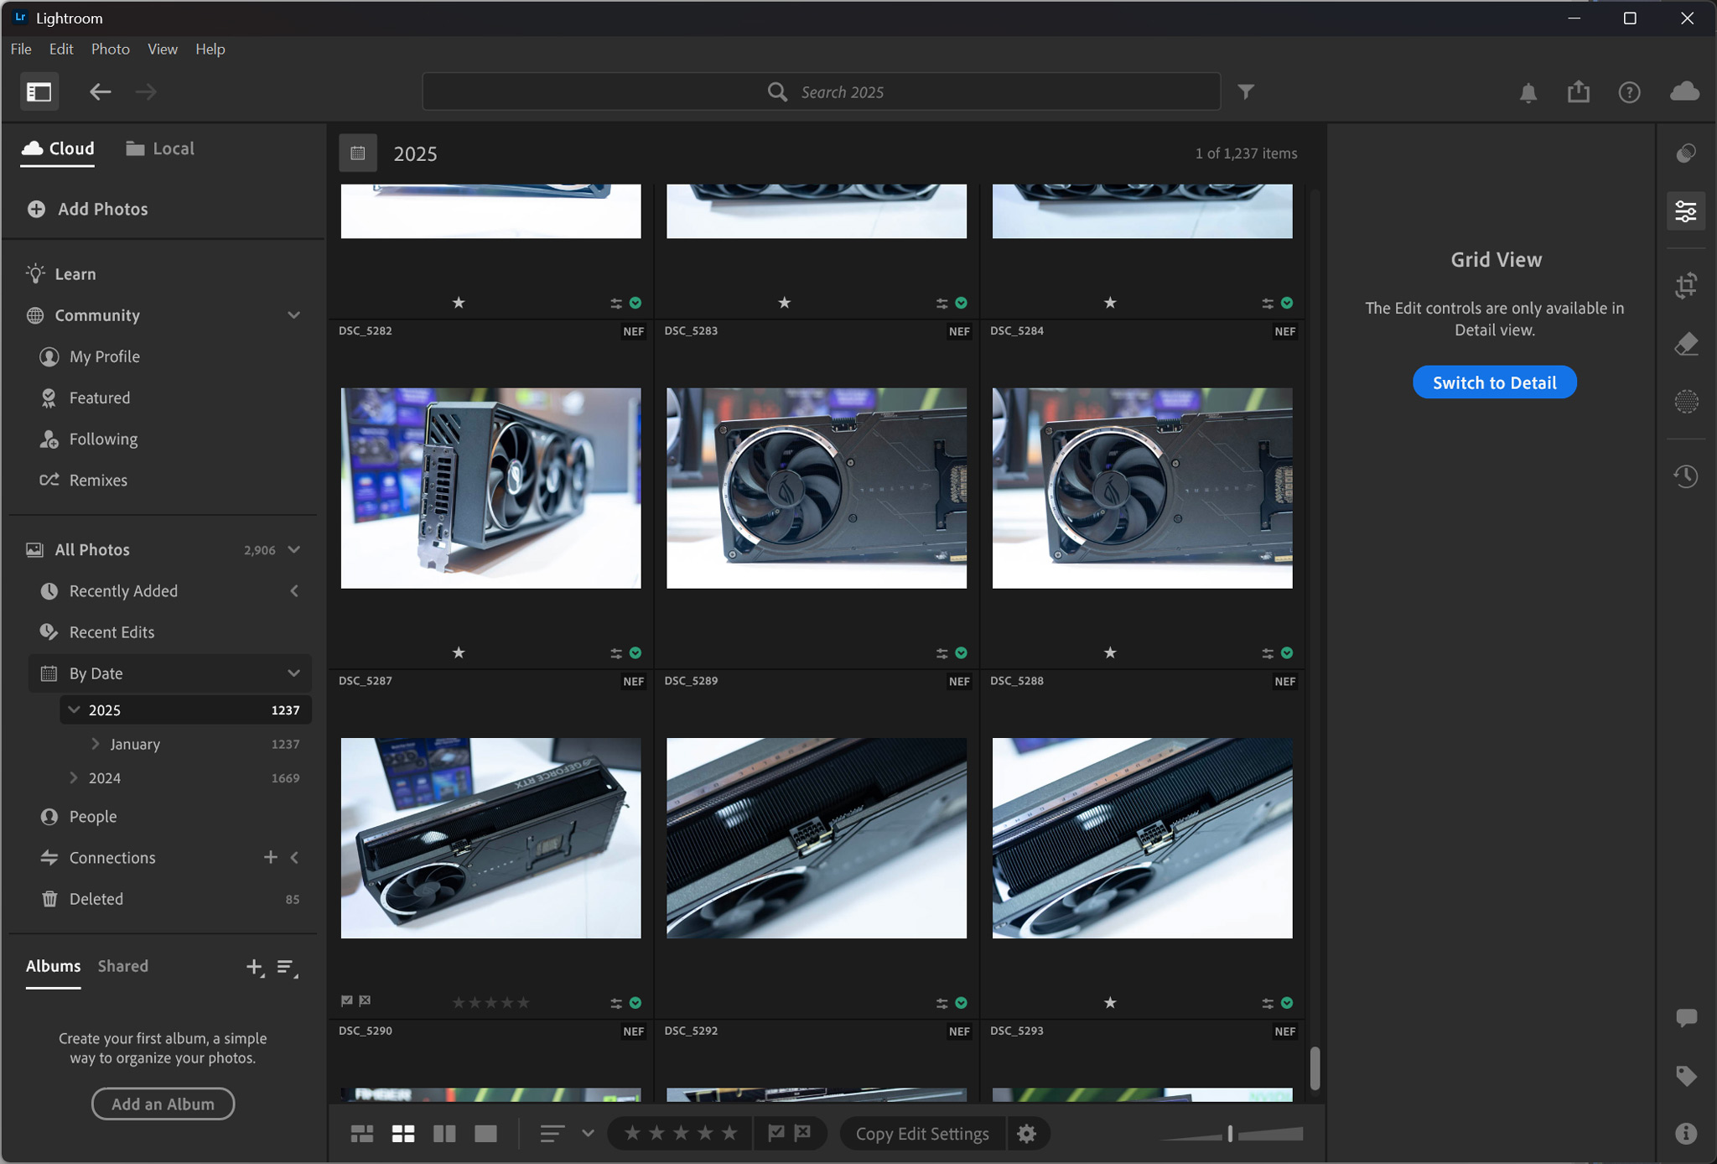Viewport: 1717px width, 1164px height.
Task: Open the Versions history icon
Action: 1686,476
